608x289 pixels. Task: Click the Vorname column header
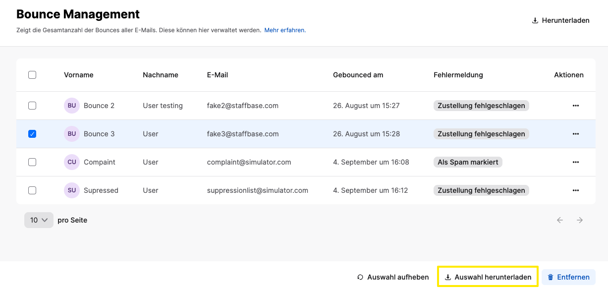[x=79, y=75]
